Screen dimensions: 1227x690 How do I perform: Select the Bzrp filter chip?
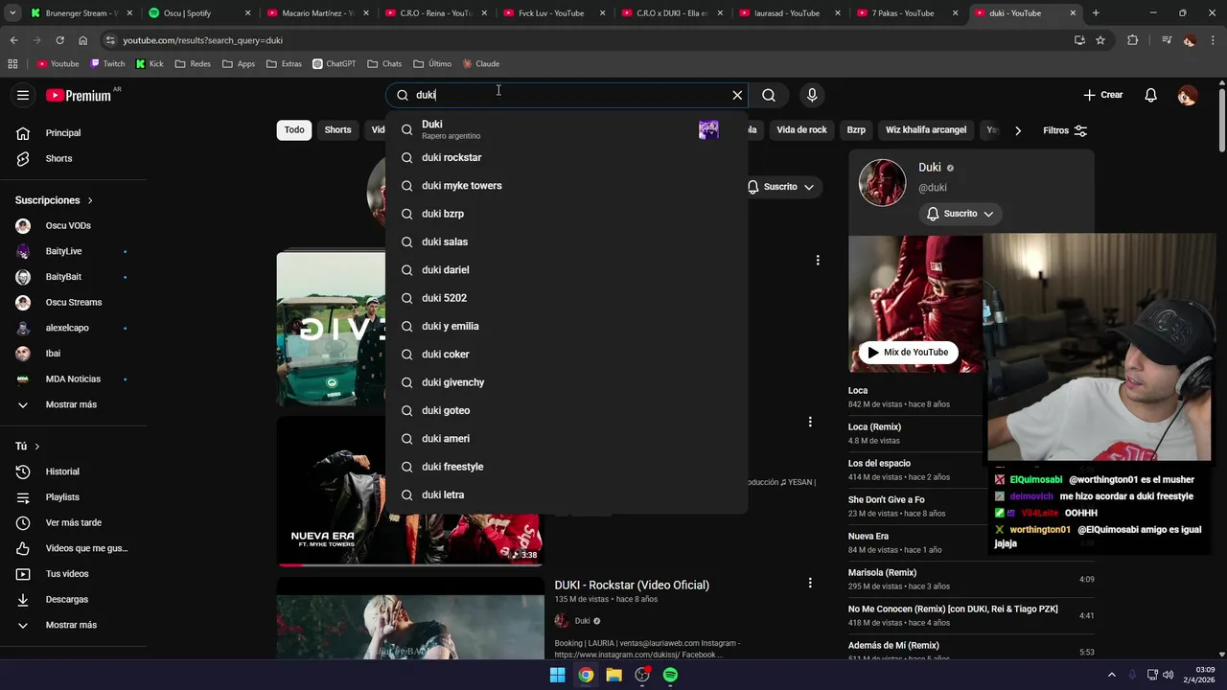(x=856, y=130)
